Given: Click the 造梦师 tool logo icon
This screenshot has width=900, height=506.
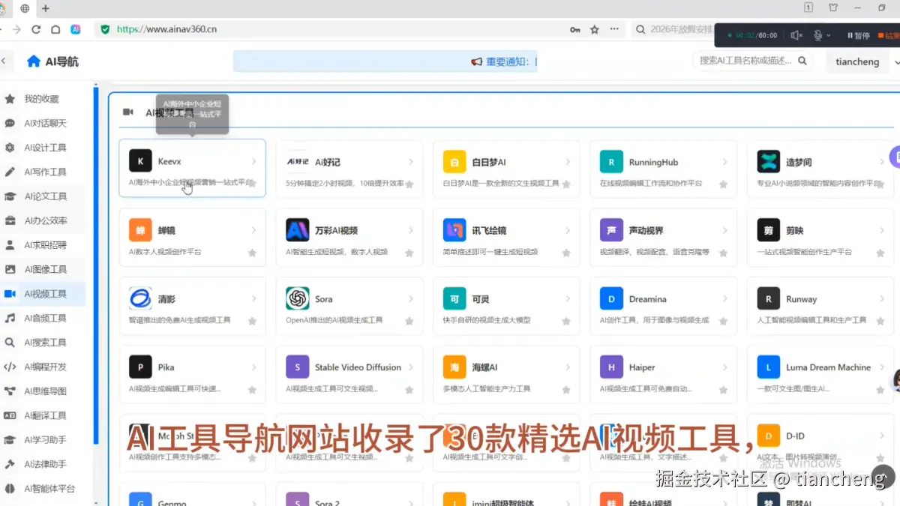Looking at the screenshot, I should [x=768, y=160].
